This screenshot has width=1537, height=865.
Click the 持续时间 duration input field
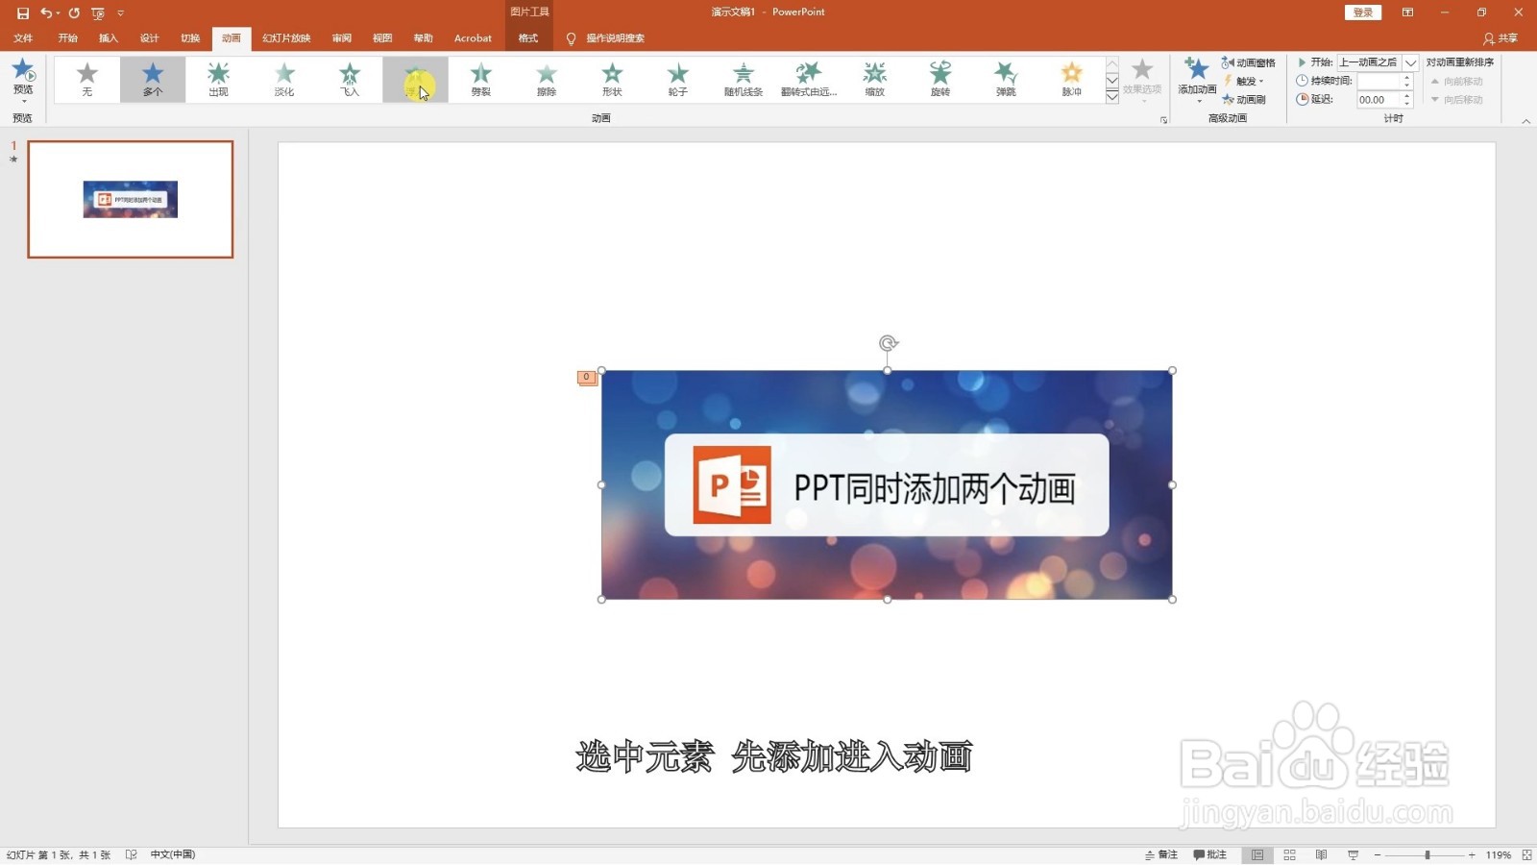tap(1378, 81)
